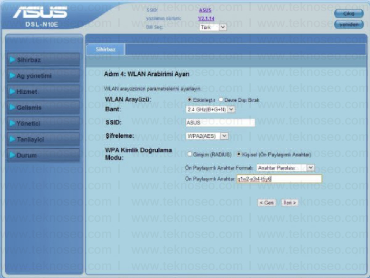Click the SSID text field
This screenshot has width=370, height=278.
(220, 123)
